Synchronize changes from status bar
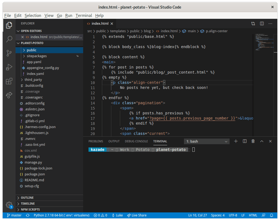The width and height of the screenshot is (280, 221). (x=28, y=215)
